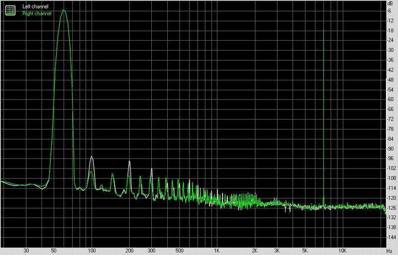Click the harmonic peak at 300 Hz

pyautogui.click(x=151, y=170)
